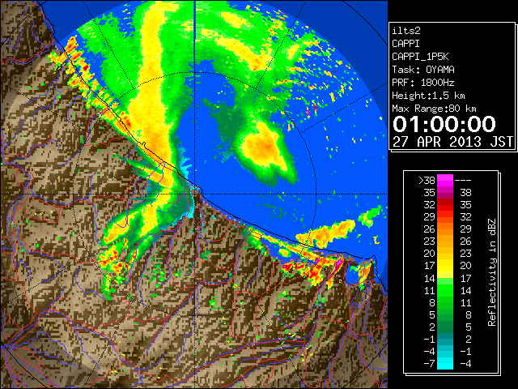518x389 pixels.
Task: Click the cyan -7 dBZ legend swatch
Action: click(445, 364)
